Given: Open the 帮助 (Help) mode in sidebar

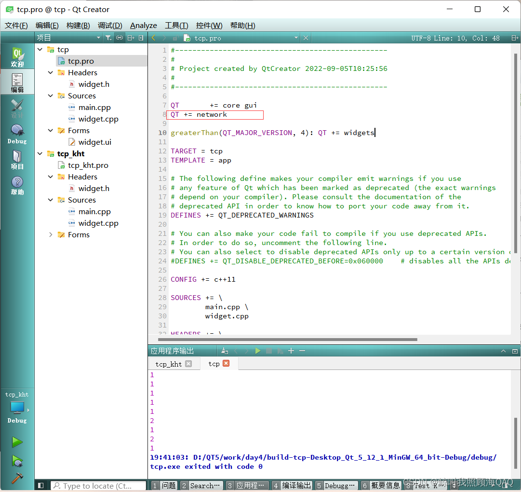Looking at the screenshot, I should (17, 182).
